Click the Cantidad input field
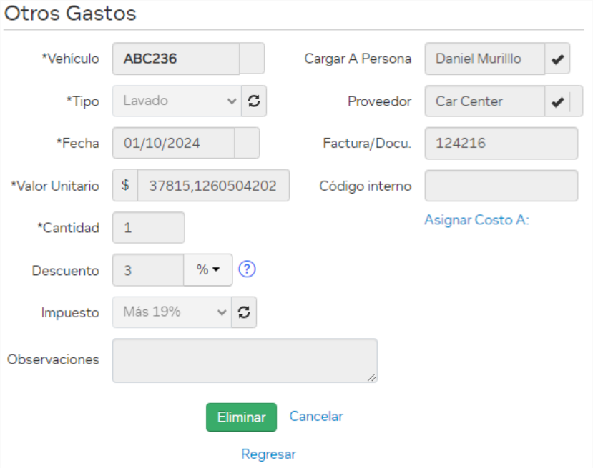This screenshot has width=593, height=468. 149,228
